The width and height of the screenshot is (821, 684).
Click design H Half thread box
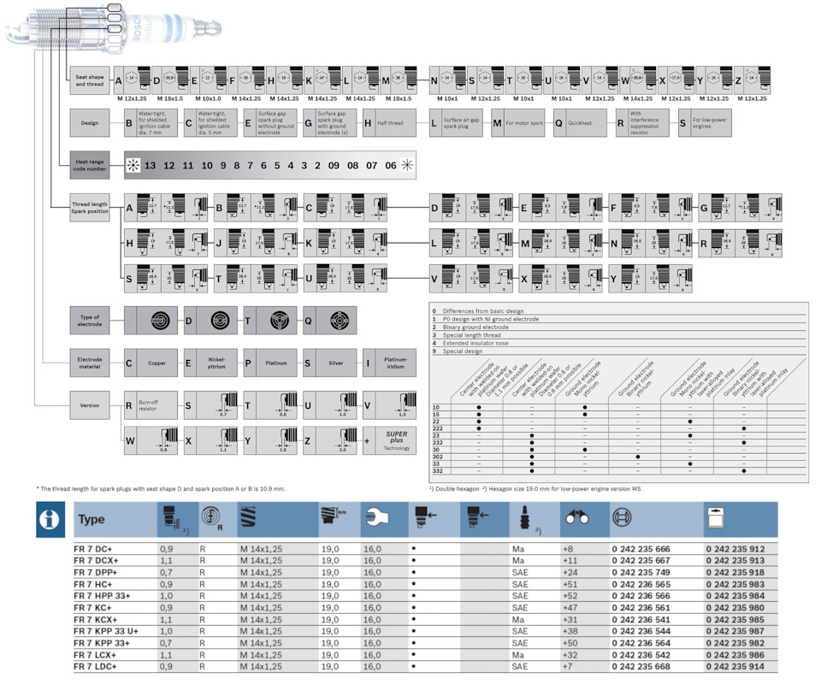coord(390,123)
